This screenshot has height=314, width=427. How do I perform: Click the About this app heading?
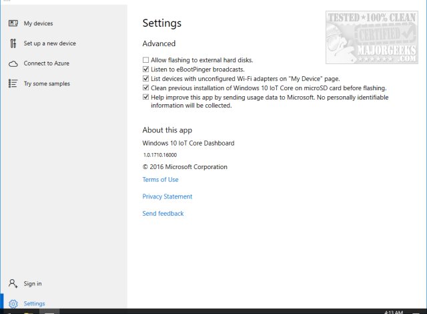167,130
